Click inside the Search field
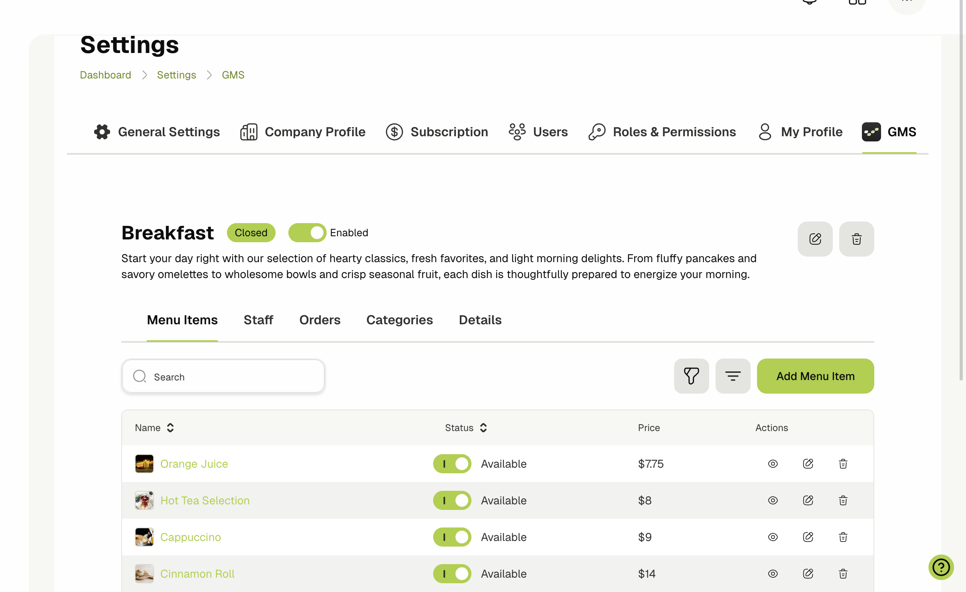 [x=223, y=376]
